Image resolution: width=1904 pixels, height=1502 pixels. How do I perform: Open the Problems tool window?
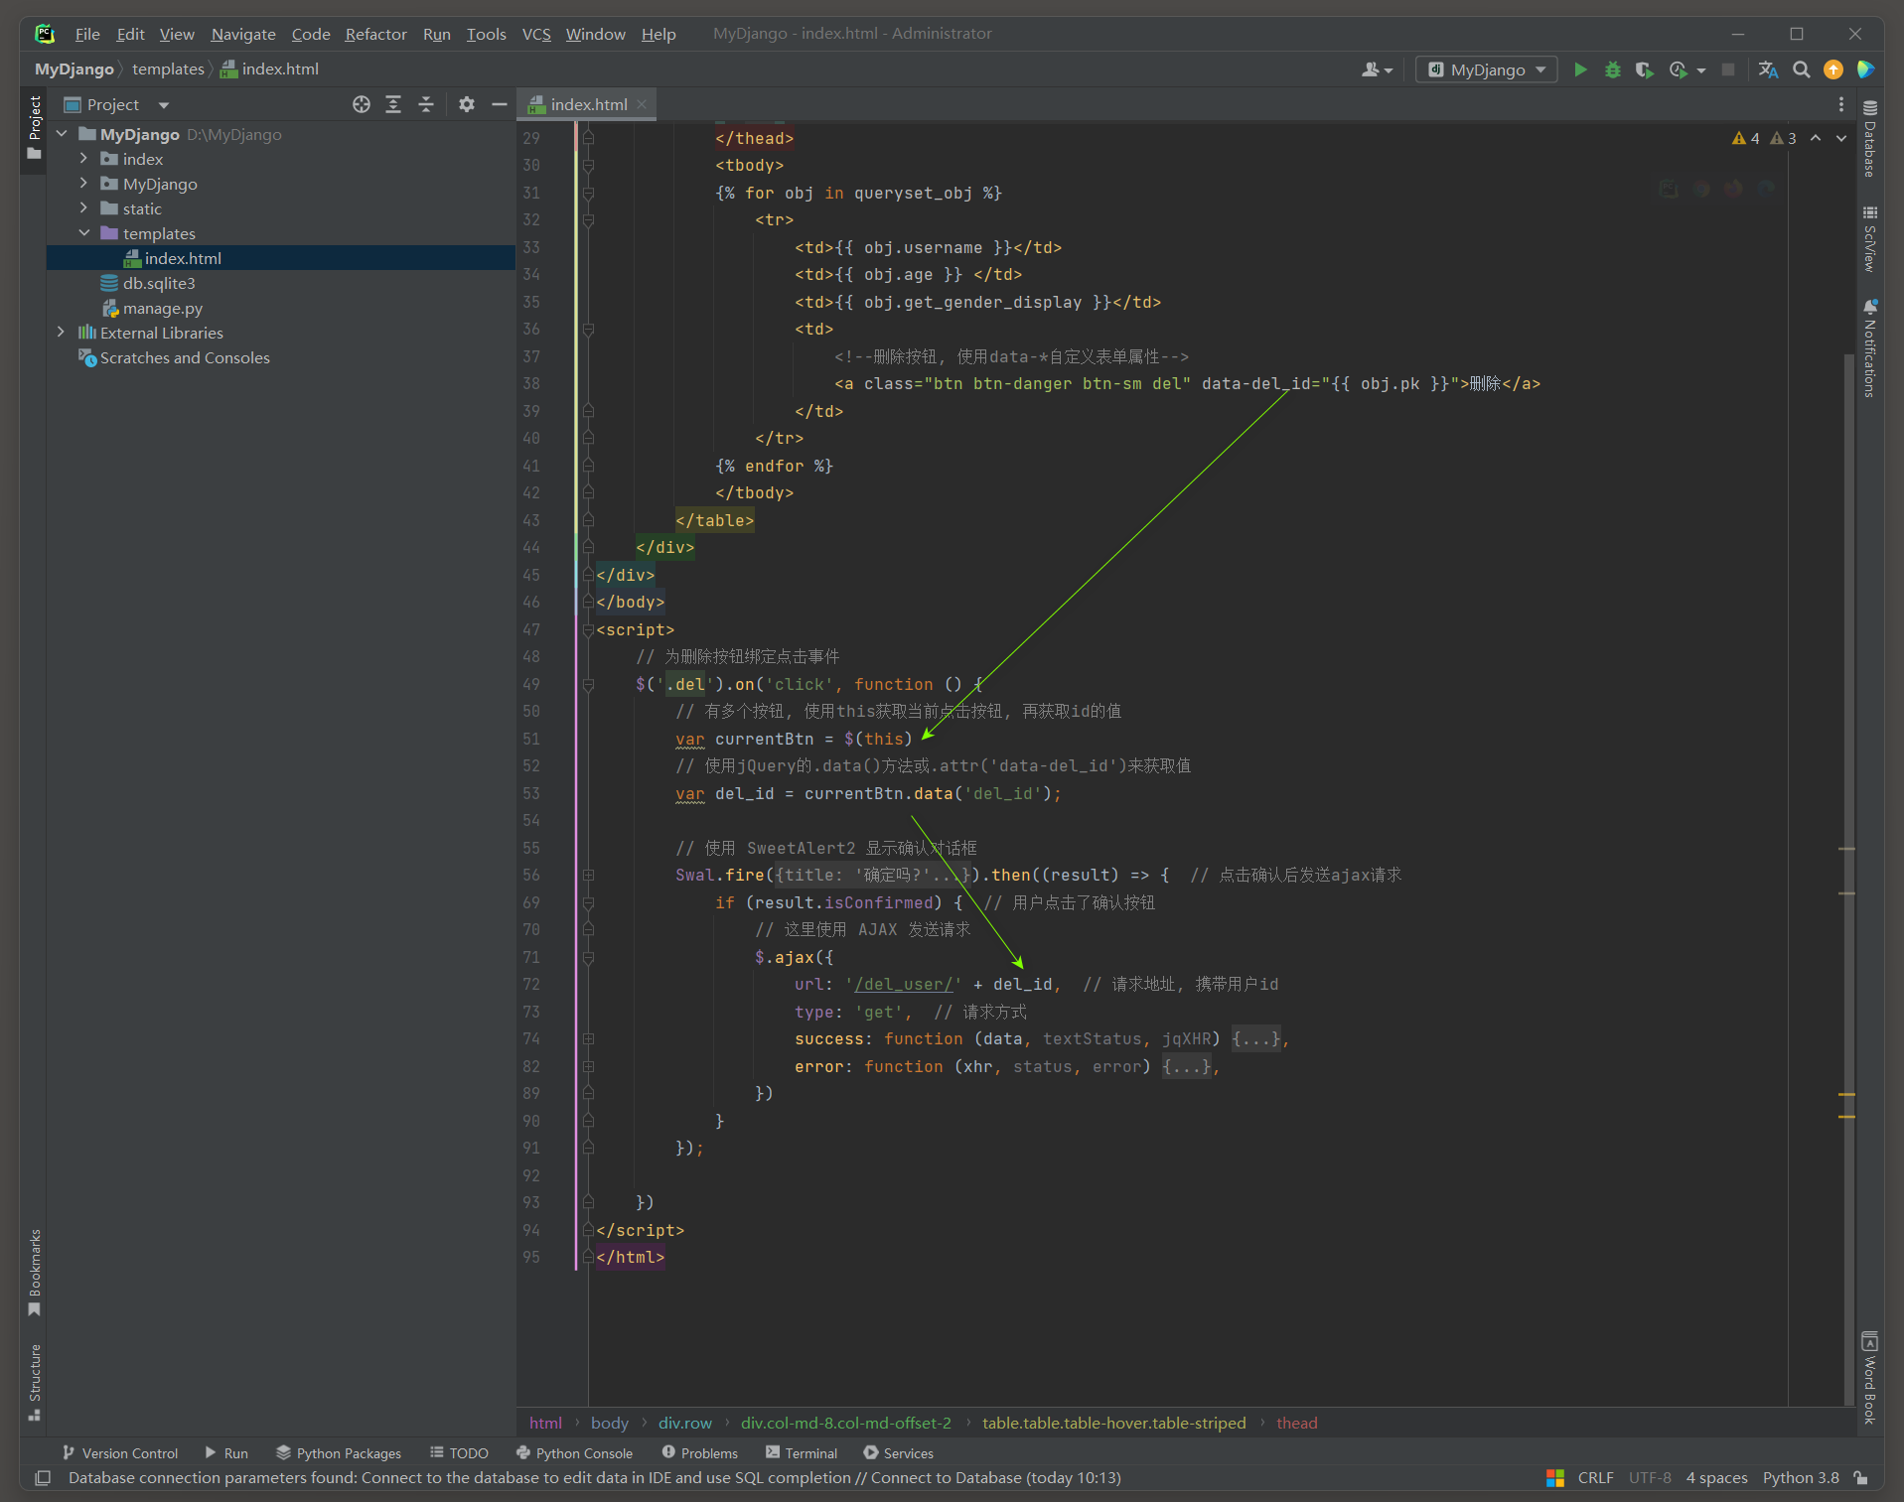click(x=699, y=1452)
